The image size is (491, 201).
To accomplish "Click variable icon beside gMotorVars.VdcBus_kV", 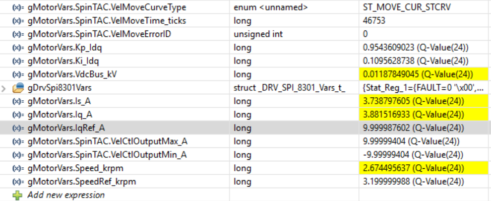I will pyautogui.click(x=18, y=74).
